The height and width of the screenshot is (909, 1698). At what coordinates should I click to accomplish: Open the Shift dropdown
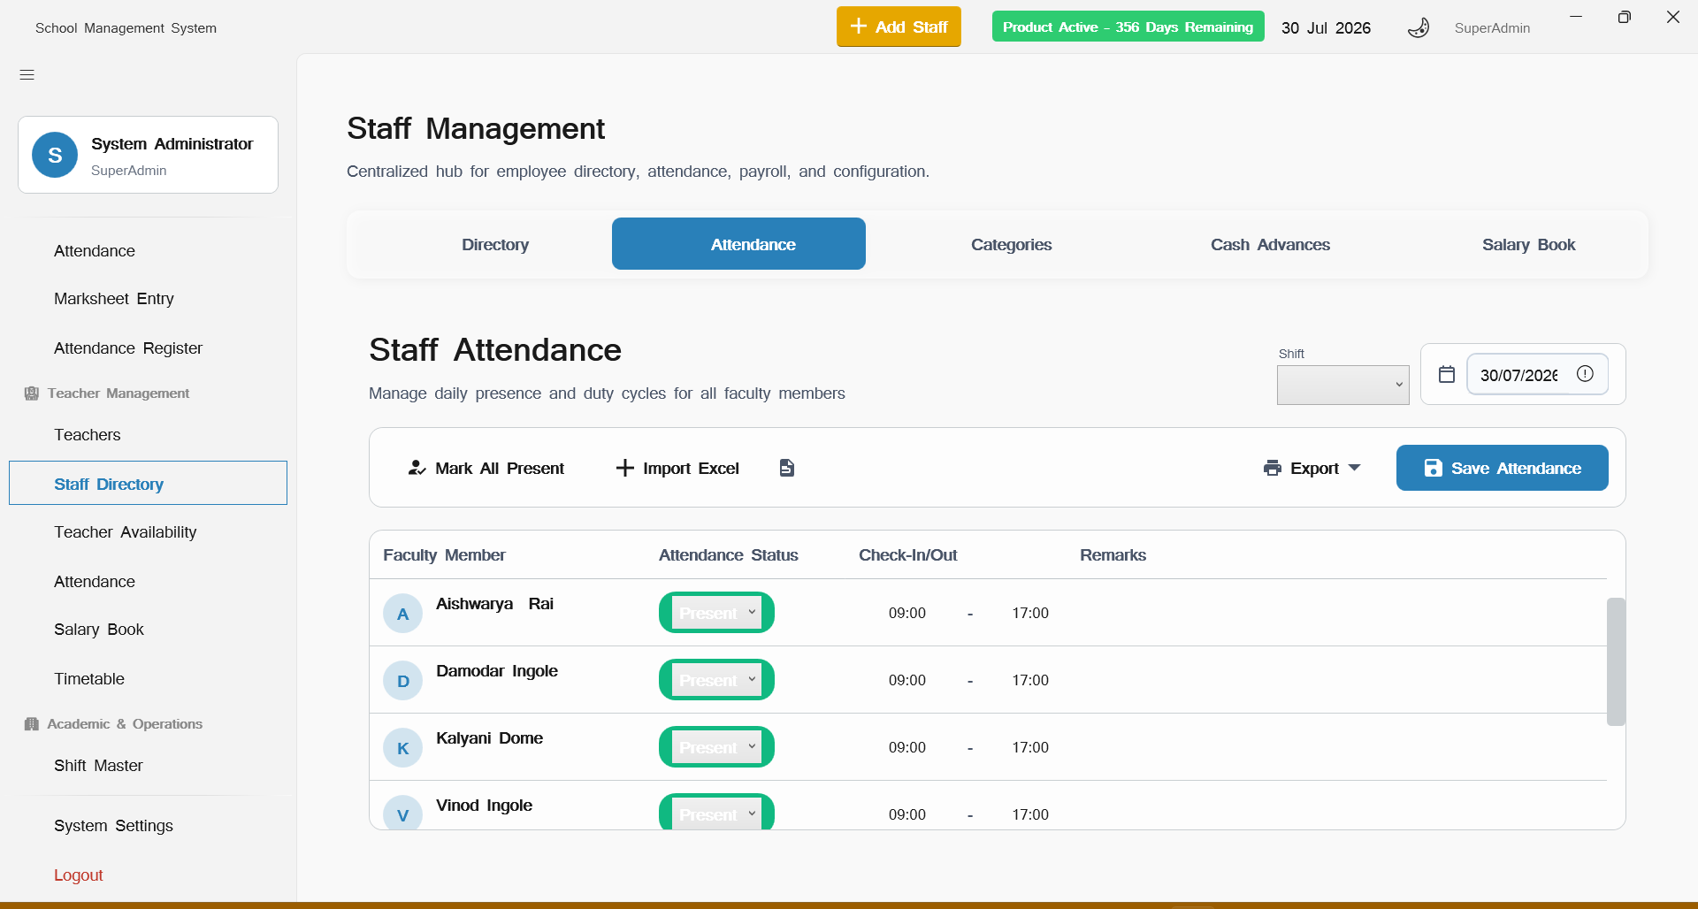(1342, 385)
